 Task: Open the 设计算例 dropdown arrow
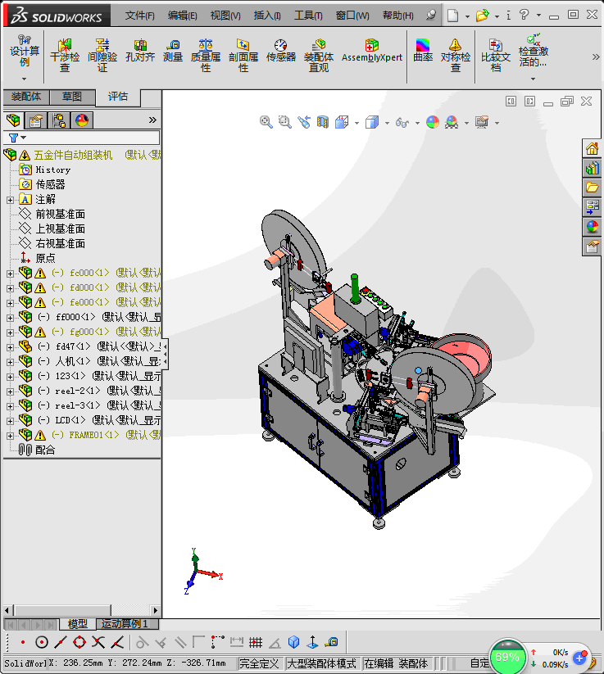tap(24, 79)
